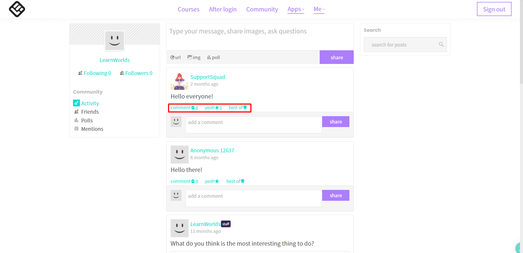Click the Activity icon in sidebar

click(76, 103)
